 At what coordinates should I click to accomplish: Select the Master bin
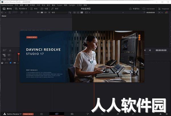4,16
